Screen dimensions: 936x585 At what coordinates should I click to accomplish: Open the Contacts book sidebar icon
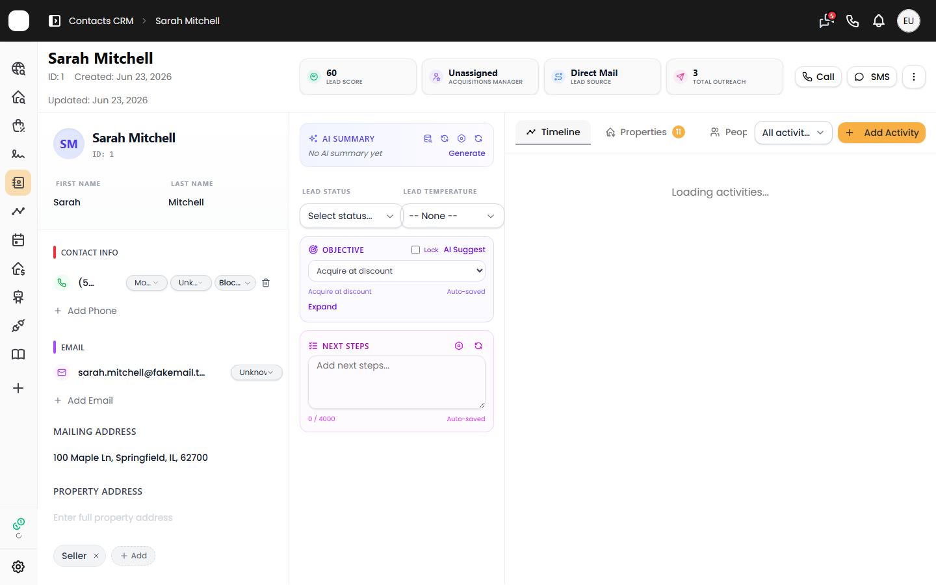pos(18,183)
